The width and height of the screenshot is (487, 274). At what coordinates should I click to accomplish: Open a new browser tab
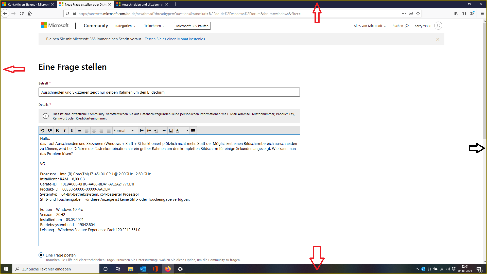coord(175,4)
